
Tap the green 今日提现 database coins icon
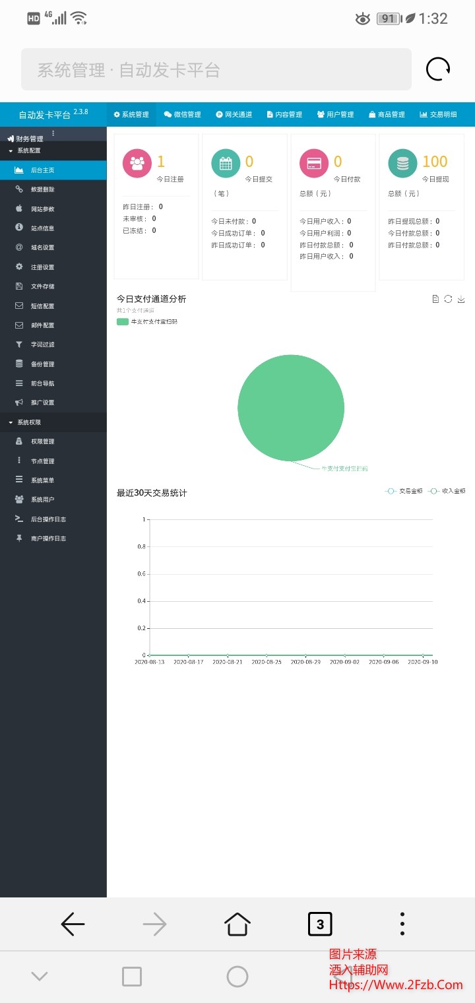(x=402, y=163)
